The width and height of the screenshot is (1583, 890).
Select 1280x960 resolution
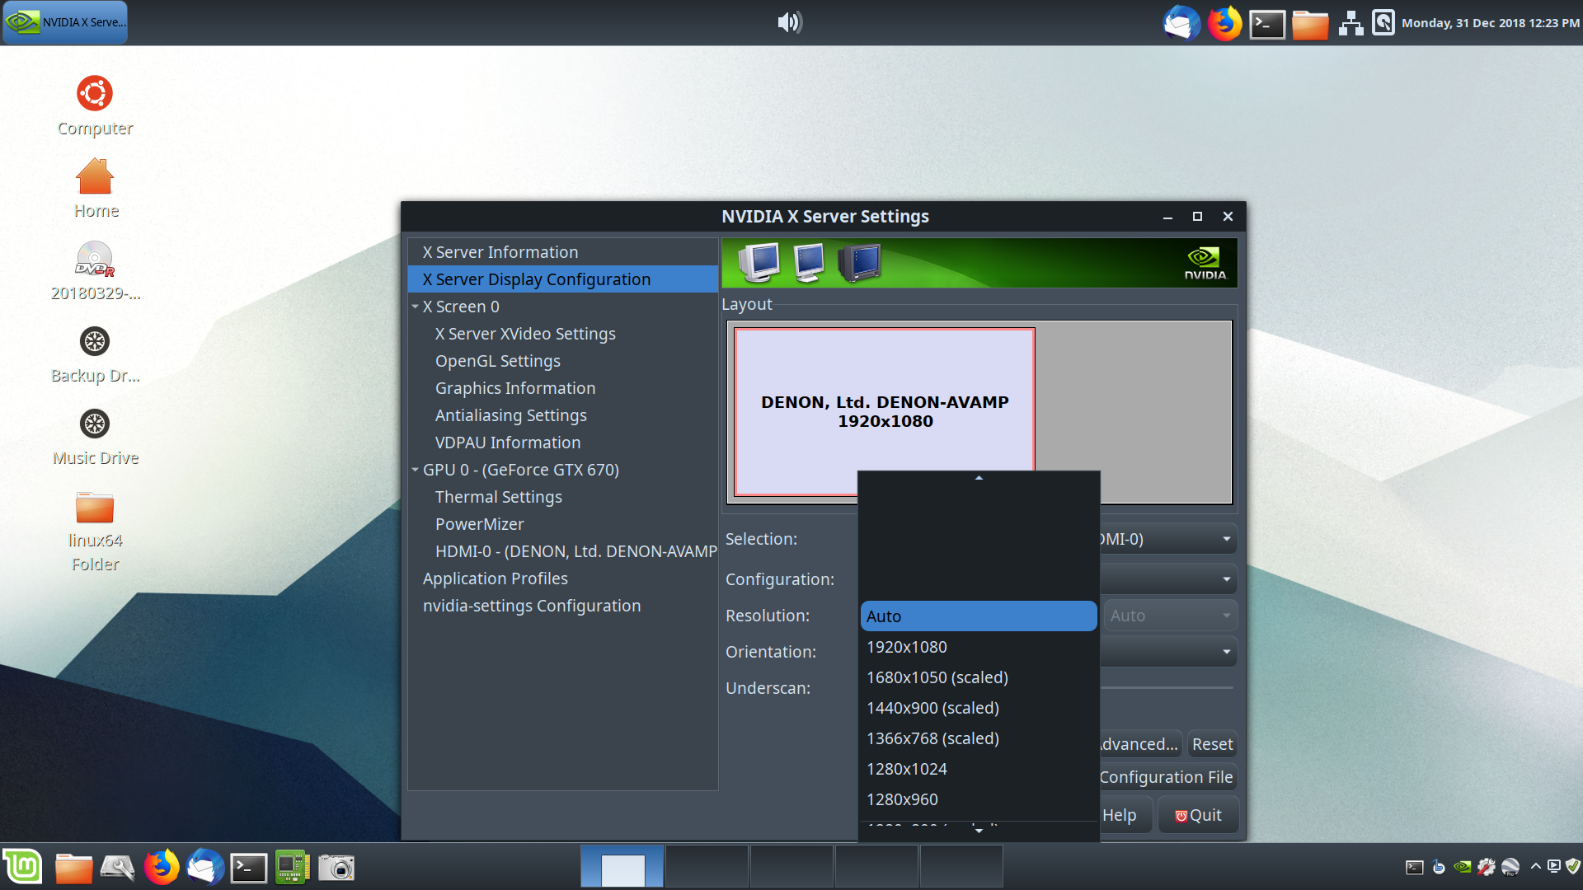(979, 799)
